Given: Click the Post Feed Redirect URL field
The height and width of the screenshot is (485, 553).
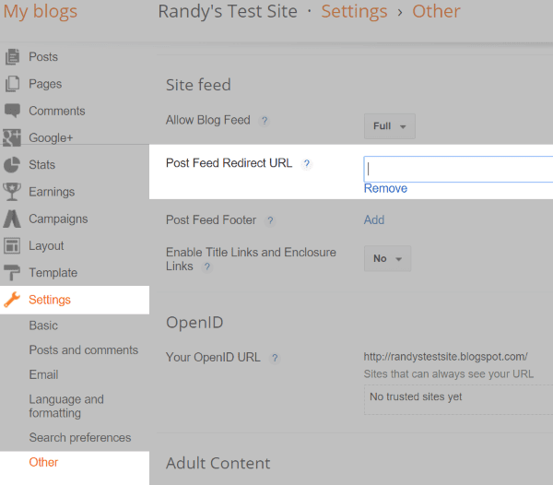Looking at the screenshot, I should pyautogui.click(x=458, y=169).
